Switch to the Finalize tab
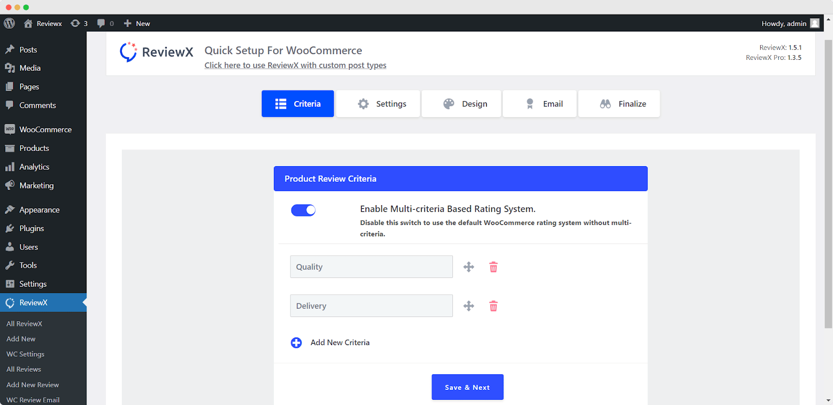This screenshot has height=405, width=833. tap(619, 104)
